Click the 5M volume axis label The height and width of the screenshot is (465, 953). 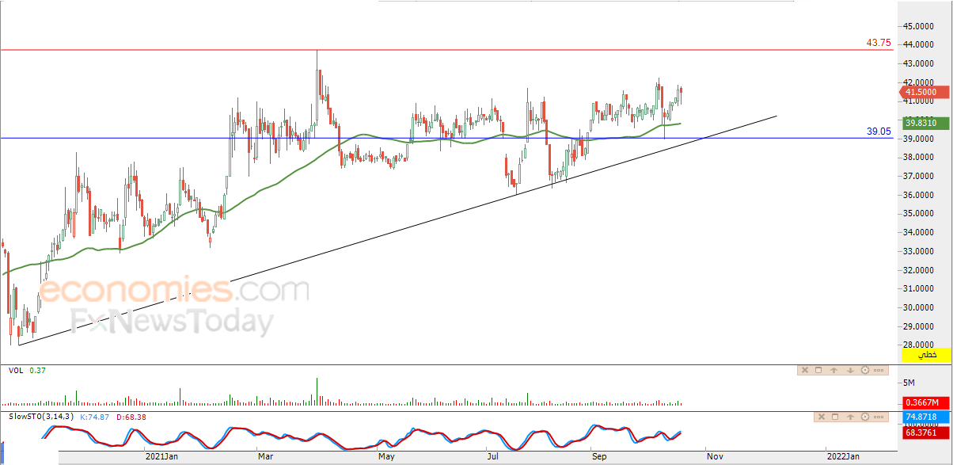pos(909,383)
